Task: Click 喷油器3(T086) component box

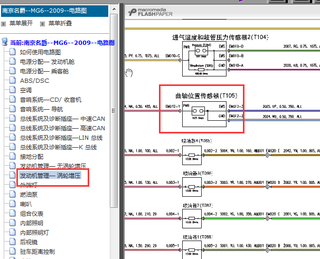Action: (192, 187)
